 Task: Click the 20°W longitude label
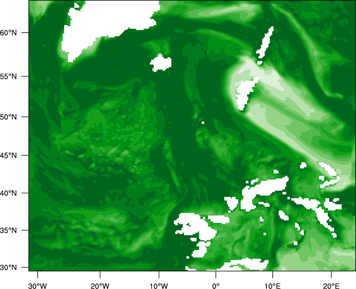[x=100, y=286]
